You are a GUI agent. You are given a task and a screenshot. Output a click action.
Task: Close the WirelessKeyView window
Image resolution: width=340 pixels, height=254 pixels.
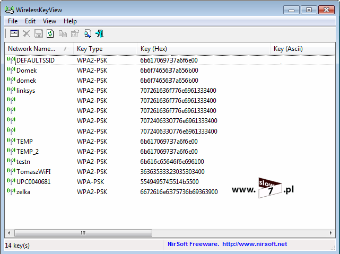[326, 10]
